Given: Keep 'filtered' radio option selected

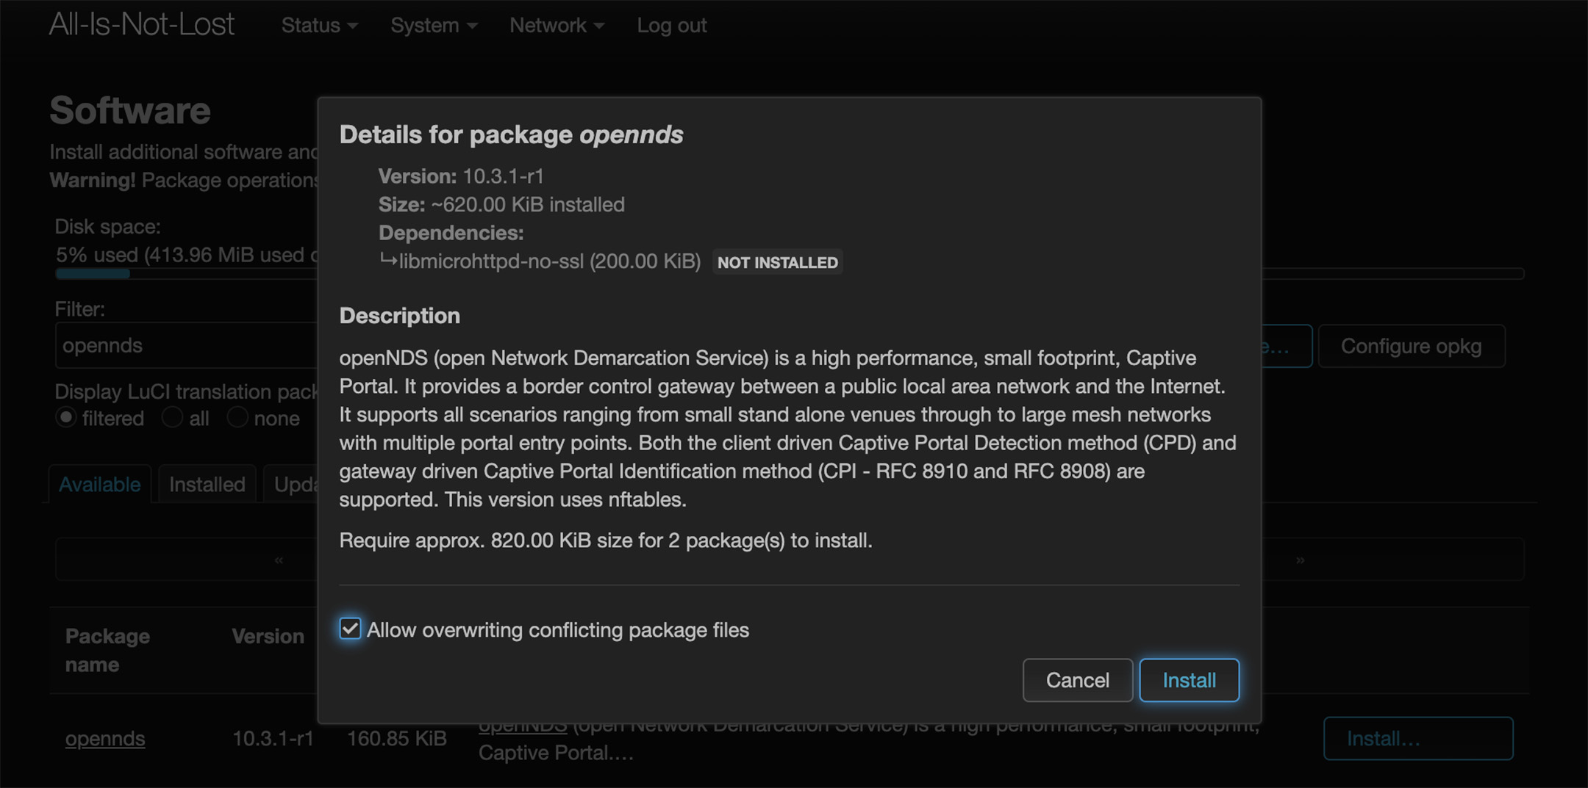Looking at the screenshot, I should click(65, 417).
